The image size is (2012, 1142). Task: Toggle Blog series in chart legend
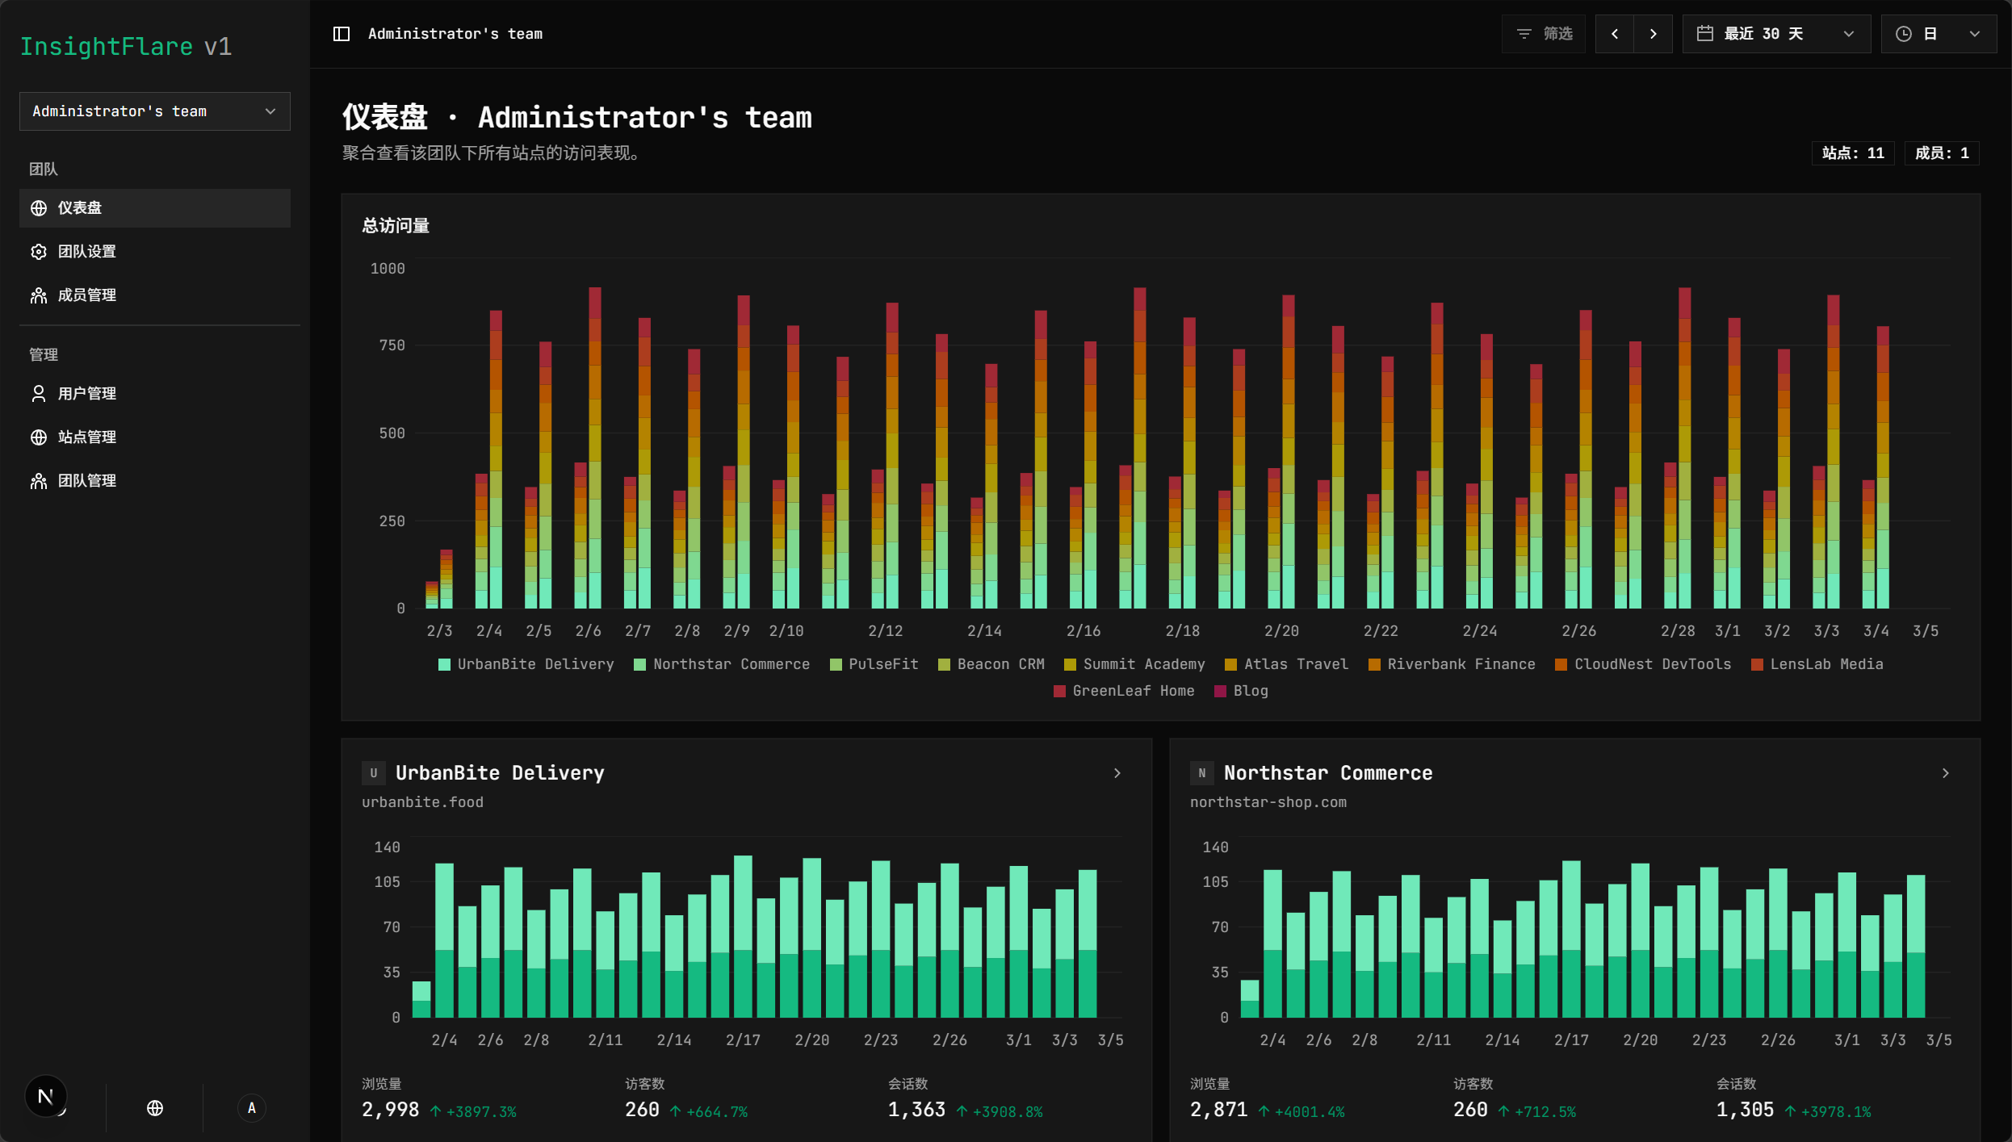tap(1241, 691)
